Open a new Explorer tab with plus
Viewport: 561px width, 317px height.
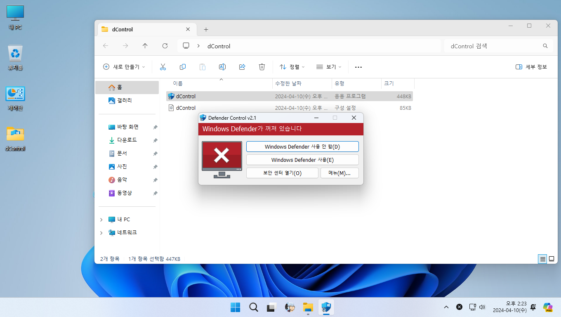(x=206, y=29)
